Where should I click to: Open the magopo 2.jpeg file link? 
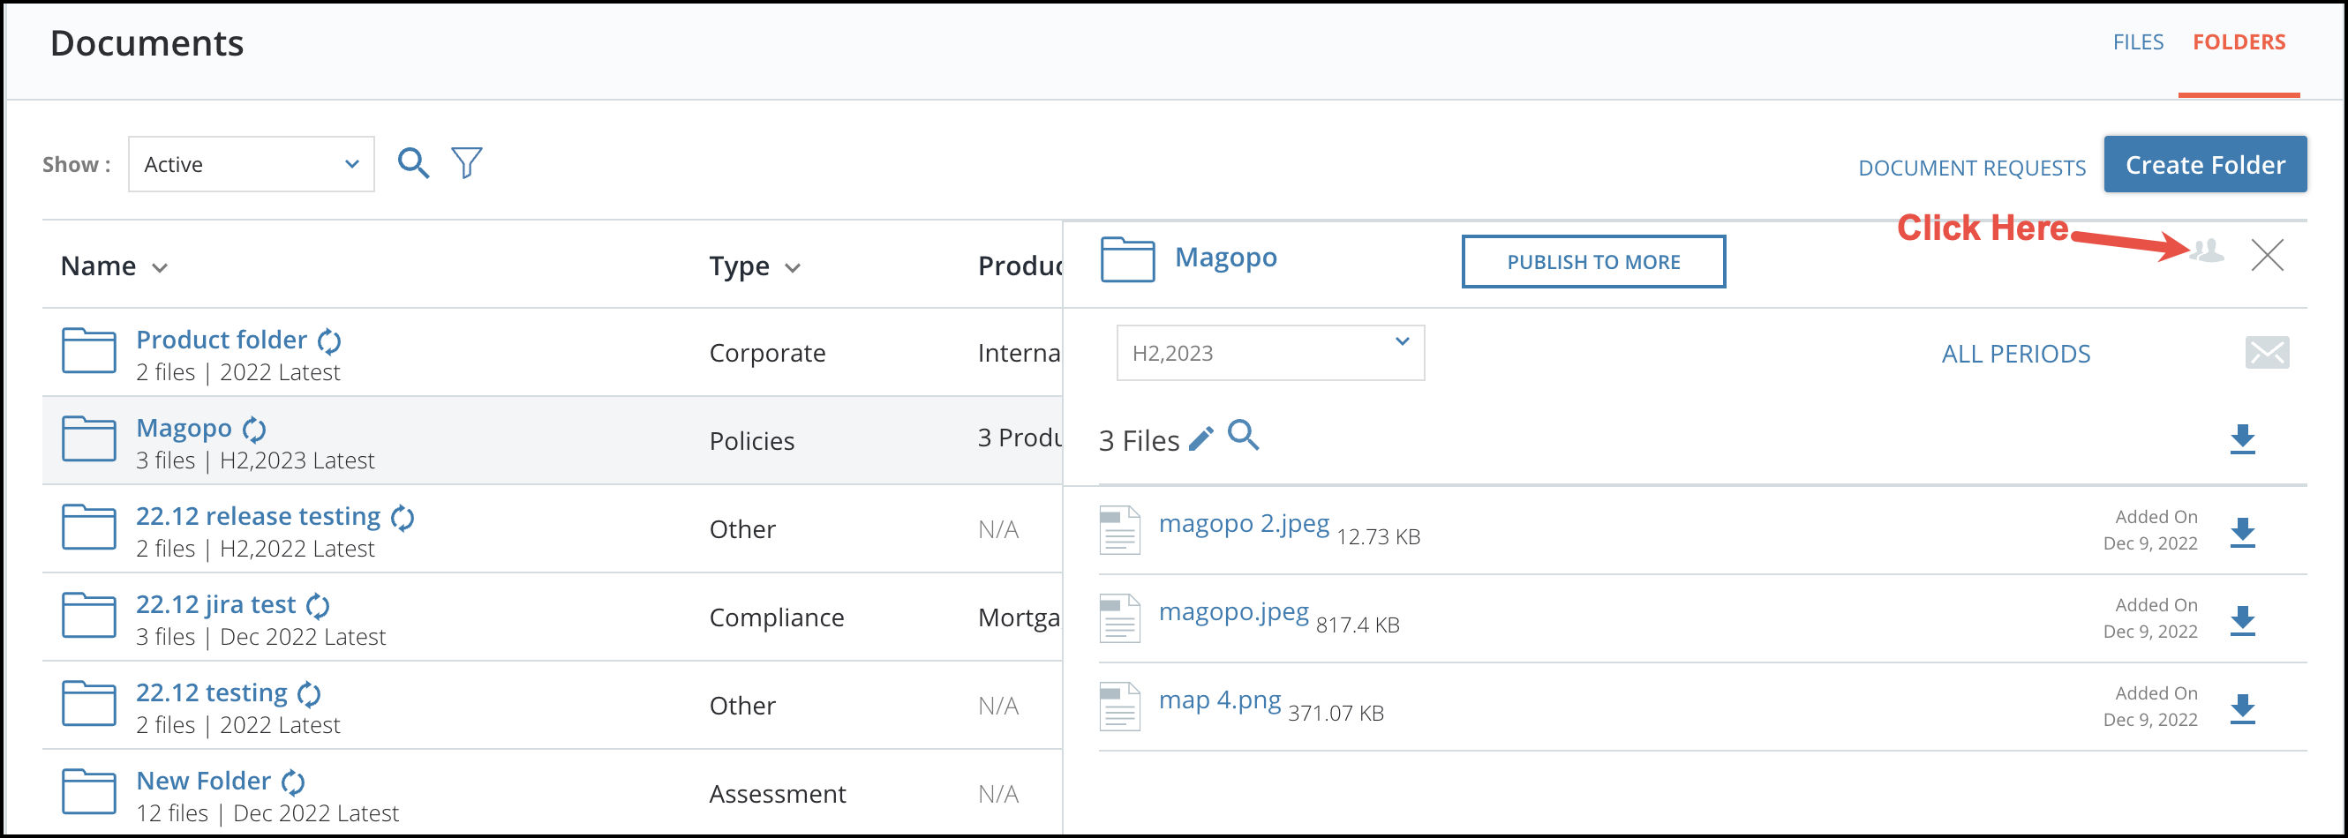click(x=1245, y=524)
